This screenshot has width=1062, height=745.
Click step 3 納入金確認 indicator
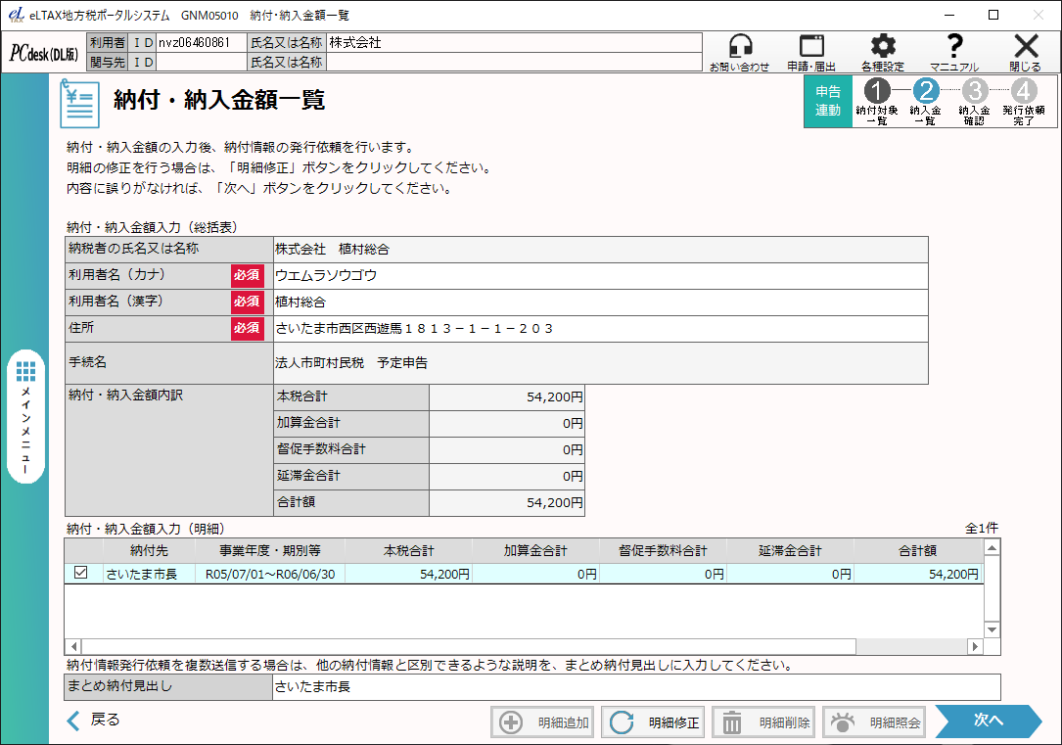pyautogui.click(x=975, y=102)
